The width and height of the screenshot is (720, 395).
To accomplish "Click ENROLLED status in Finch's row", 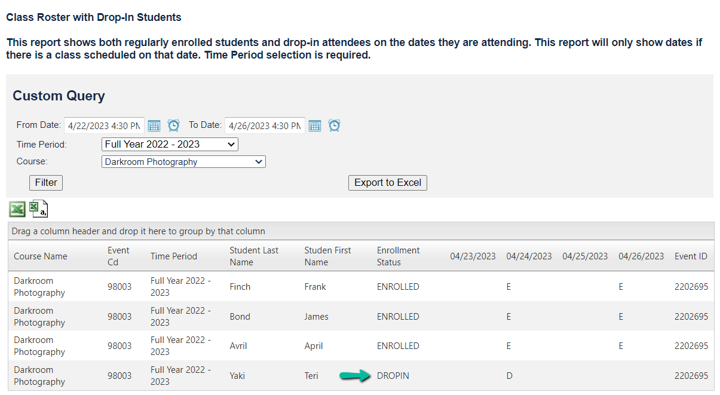I will click(x=398, y=286).
